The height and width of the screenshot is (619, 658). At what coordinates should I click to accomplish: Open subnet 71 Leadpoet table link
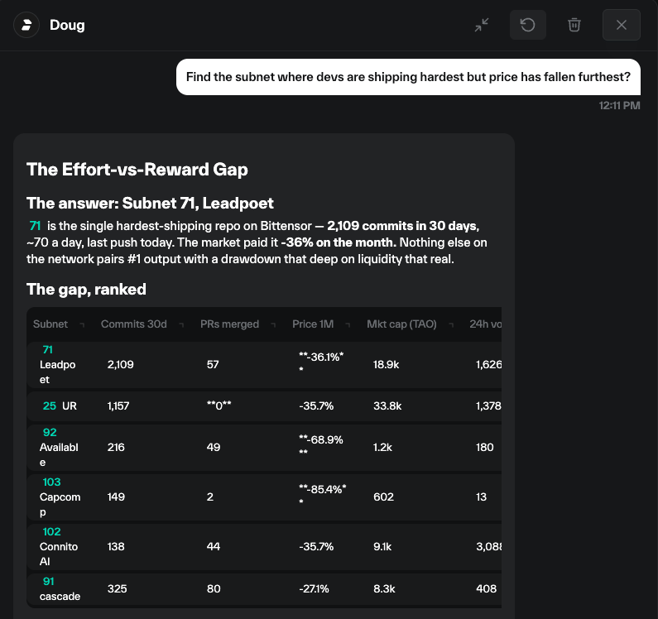pyautogui.click(x=48, y=349)
